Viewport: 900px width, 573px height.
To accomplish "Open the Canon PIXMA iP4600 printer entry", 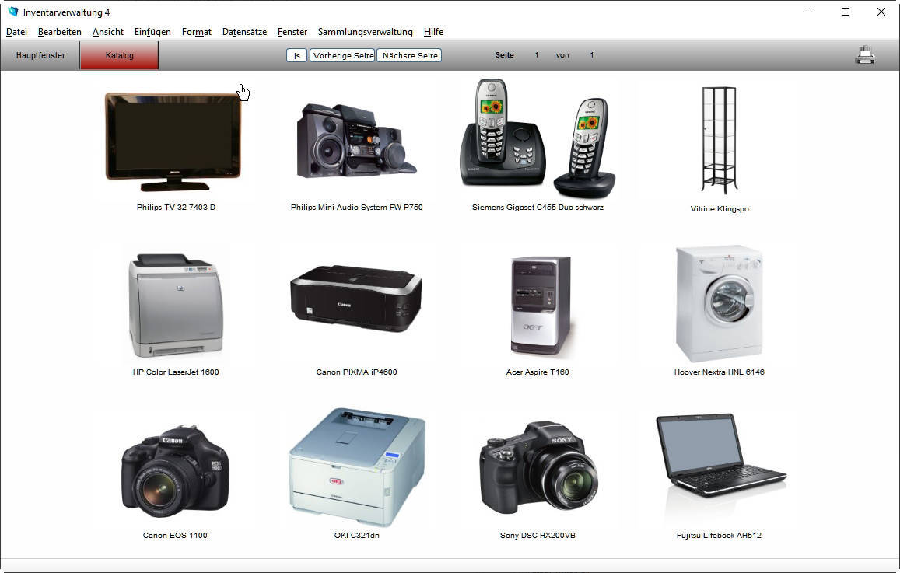I will (x=356, y=299).
